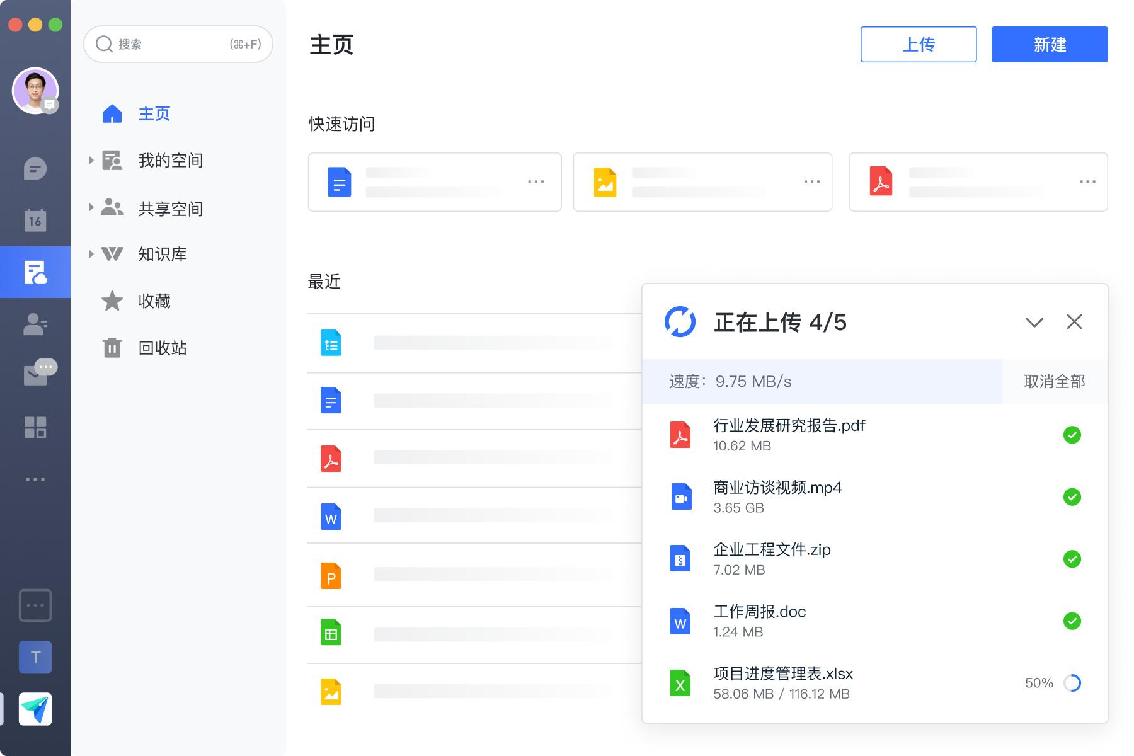
Task: Open the quick access red PDF card
Action: tap(978, 182)
